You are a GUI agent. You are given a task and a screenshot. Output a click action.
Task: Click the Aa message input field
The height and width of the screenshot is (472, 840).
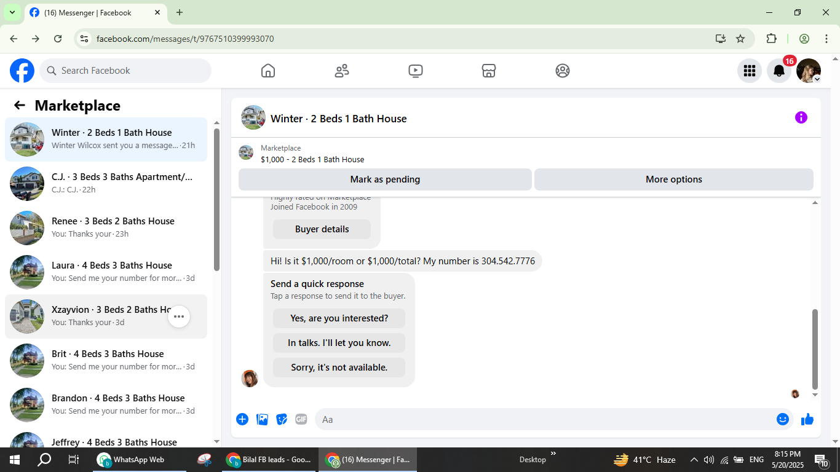tap(544, 419)
